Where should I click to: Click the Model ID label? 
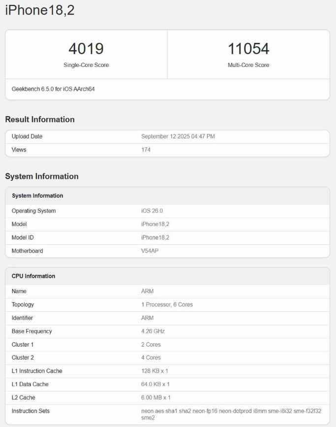tap(23, 237)
